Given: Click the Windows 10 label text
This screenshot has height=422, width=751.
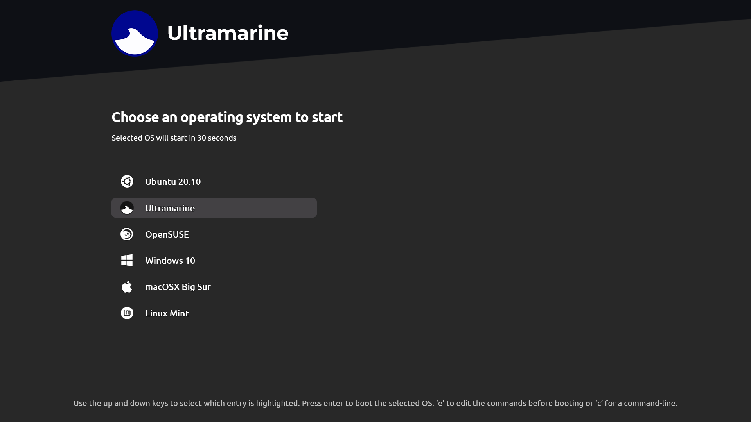Looking at the screenshot, I should coord(170,261).
